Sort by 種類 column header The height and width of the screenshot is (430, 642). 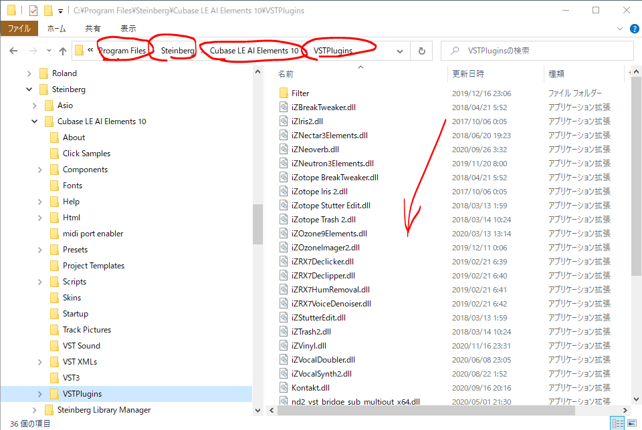point(556,74)
